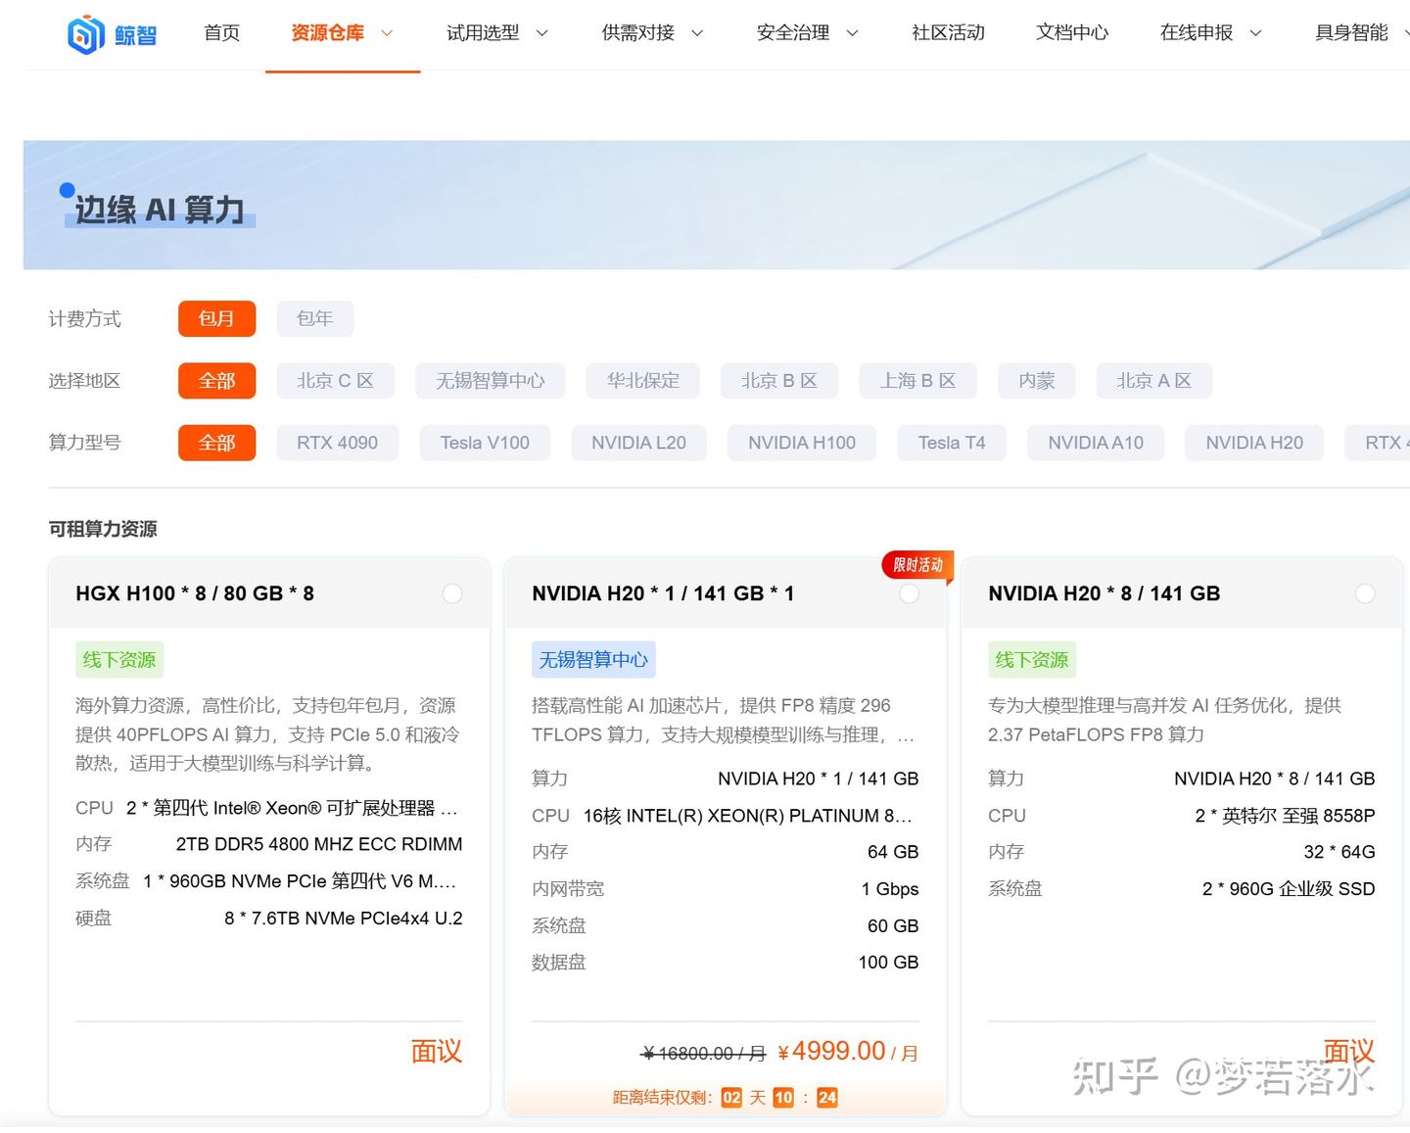This screenshot has height=1133, width=1410.
Task: Click 面议 price on HGX H100 card
Action: [x=436, y=1052]
